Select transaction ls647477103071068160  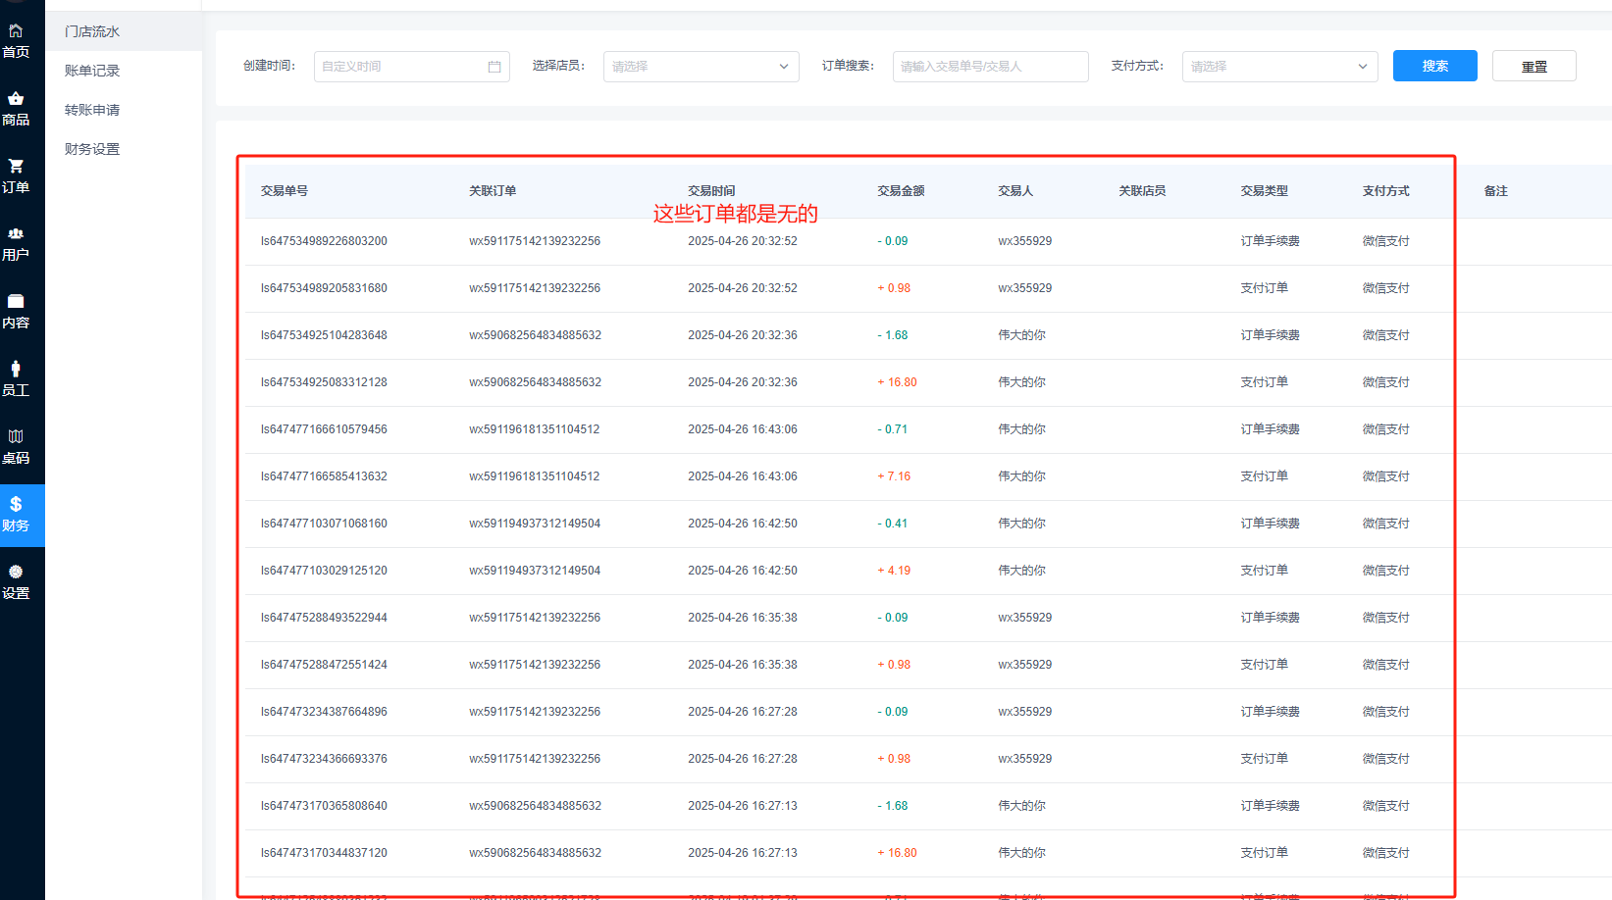[x=324, y=524]
